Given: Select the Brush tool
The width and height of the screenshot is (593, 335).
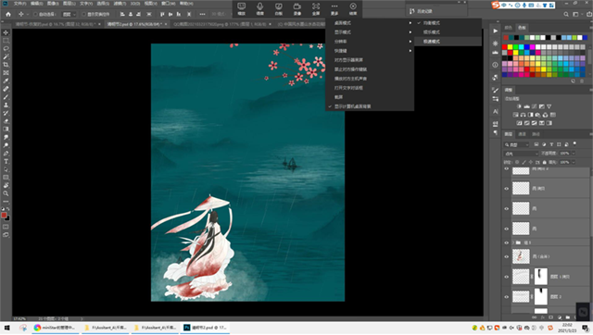Looking at the screenshot, I should tap(6, 97).
